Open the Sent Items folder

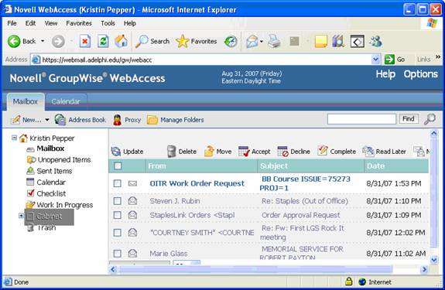coord(49,171)
